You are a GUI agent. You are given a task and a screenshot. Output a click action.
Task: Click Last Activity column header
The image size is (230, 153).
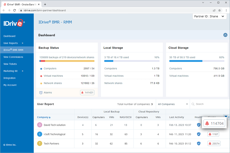(176, 117)
